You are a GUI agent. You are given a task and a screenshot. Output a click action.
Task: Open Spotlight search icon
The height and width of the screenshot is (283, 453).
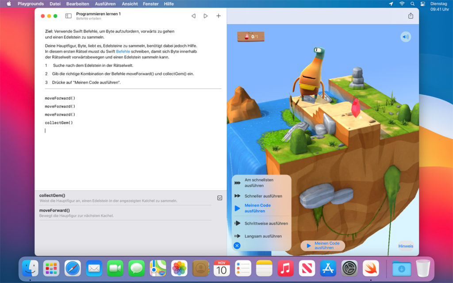click(x=413, y=4)
